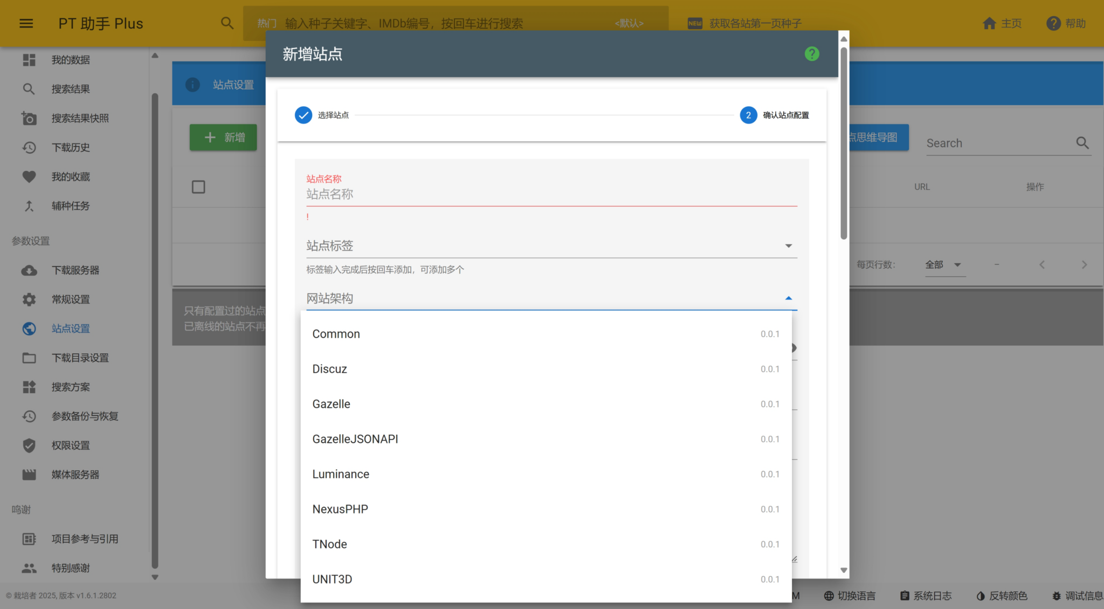Select UNIT3D option in the list
Image resolution: width=1104 pixels, height=609 pixels.
tap(332, 579)
